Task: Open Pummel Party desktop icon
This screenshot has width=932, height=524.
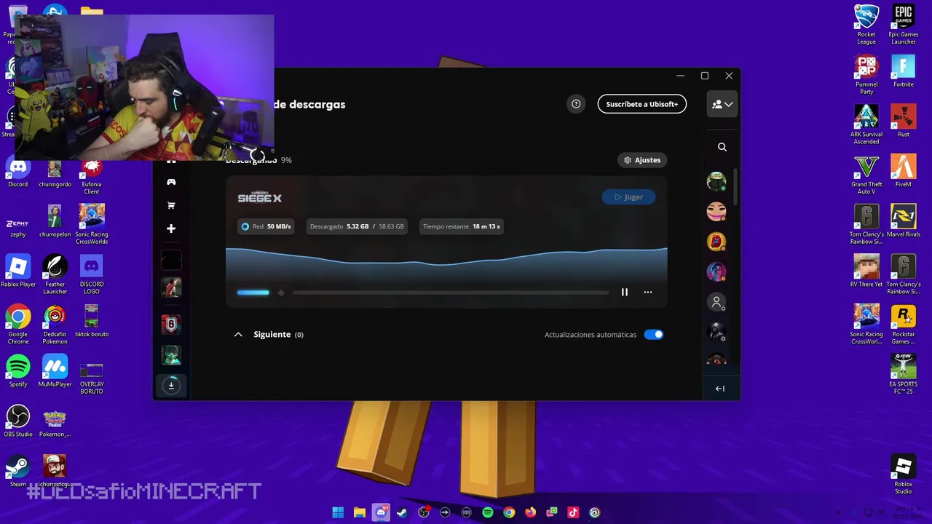Action: coord(866,75)
